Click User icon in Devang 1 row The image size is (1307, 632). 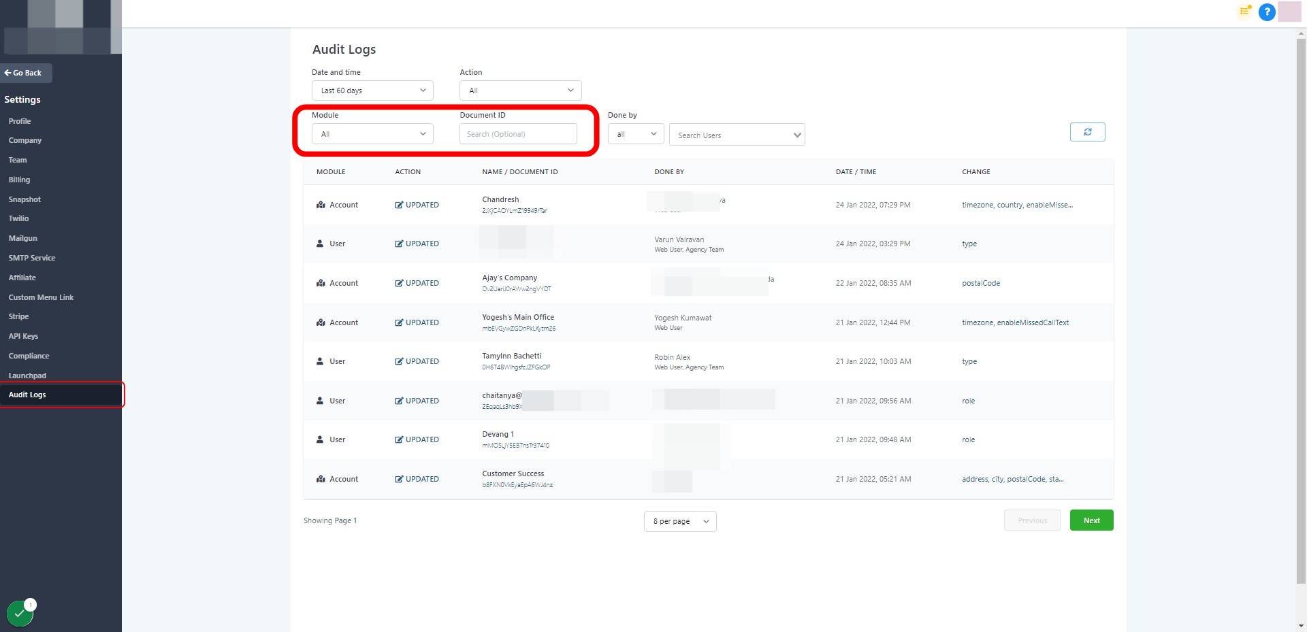point(320,439)
